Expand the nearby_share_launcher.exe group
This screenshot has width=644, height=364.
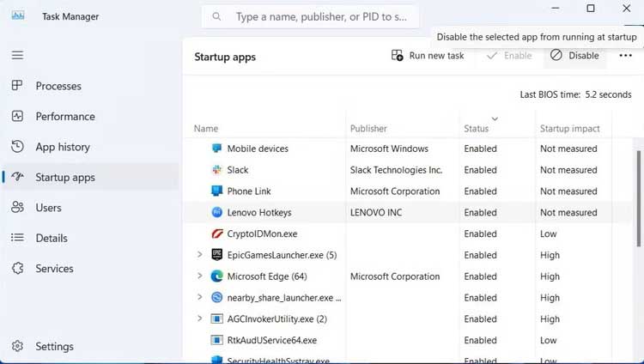tap(199, 297)
